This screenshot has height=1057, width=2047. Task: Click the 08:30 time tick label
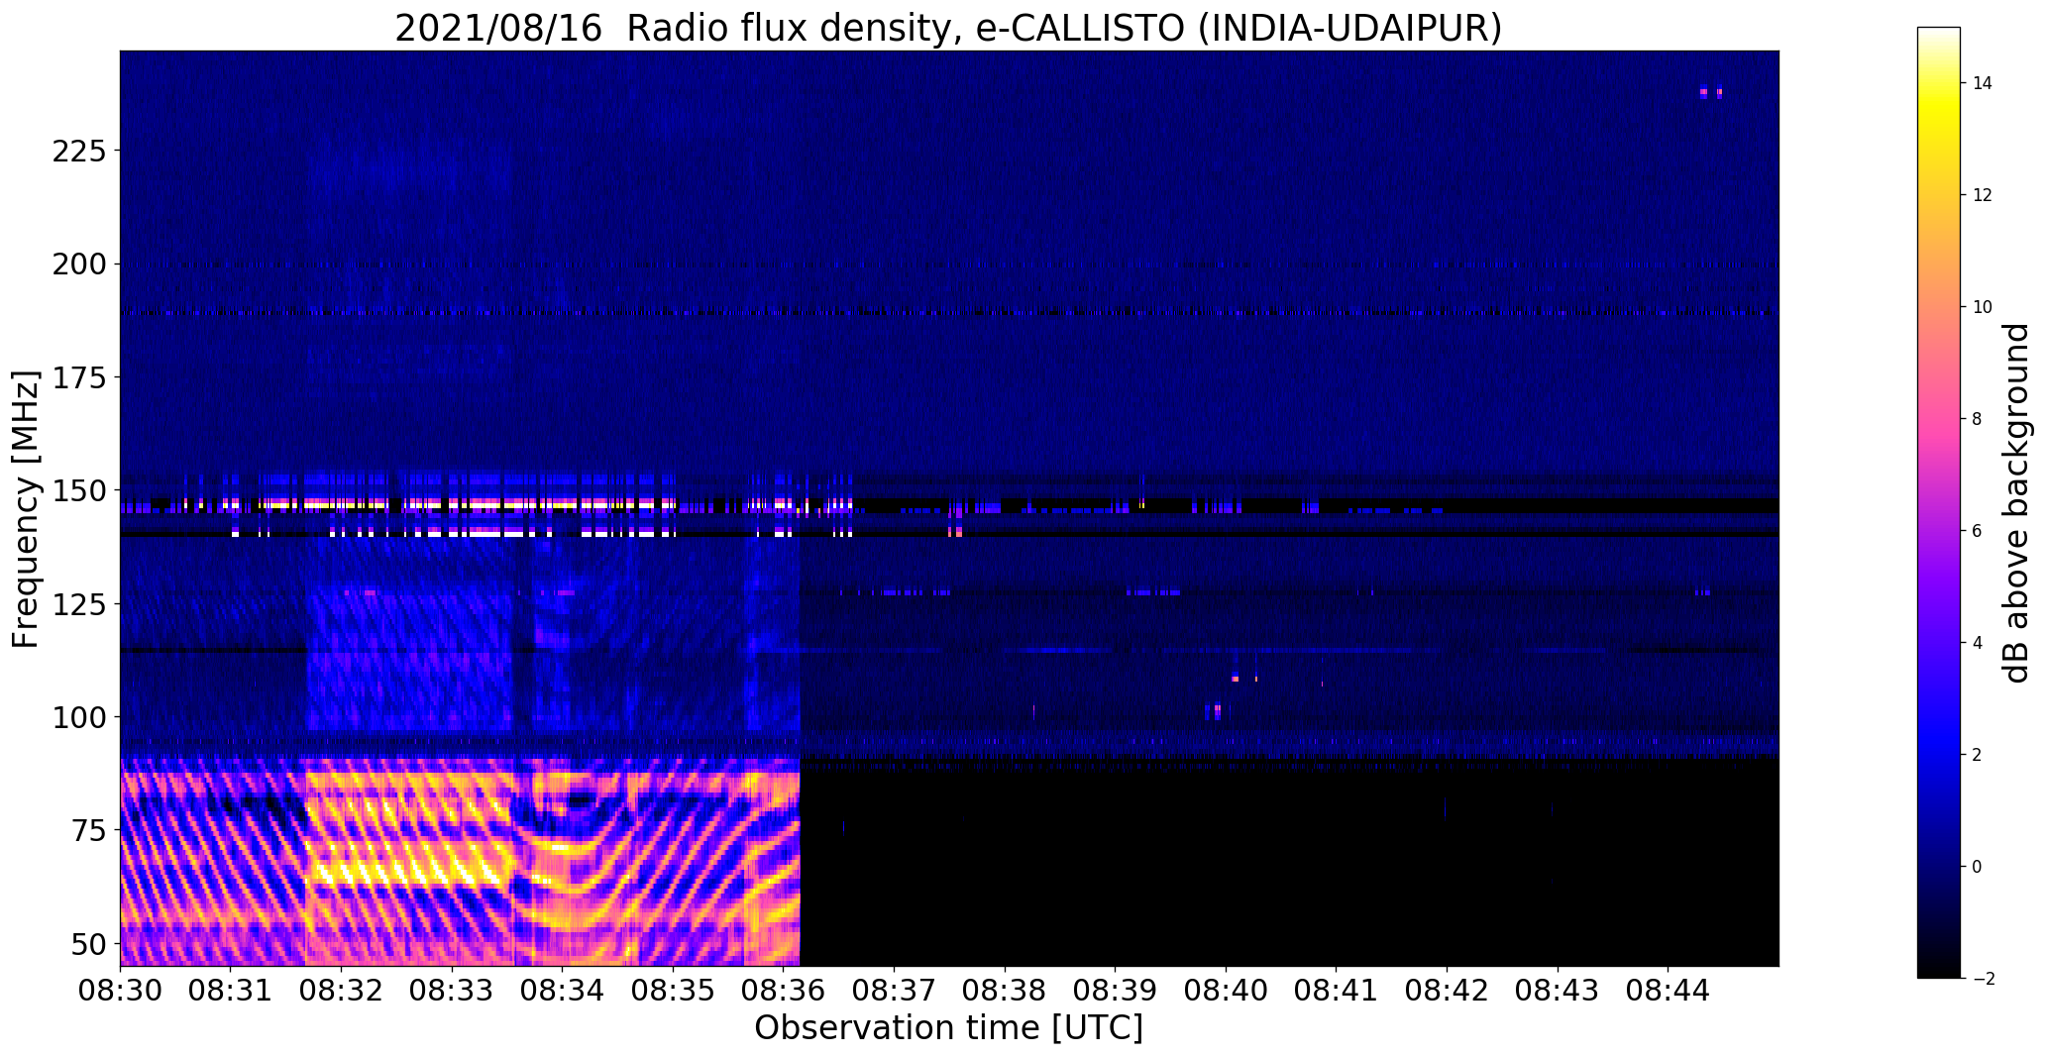coord(120,991)
